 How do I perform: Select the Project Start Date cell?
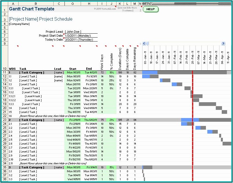81,36
